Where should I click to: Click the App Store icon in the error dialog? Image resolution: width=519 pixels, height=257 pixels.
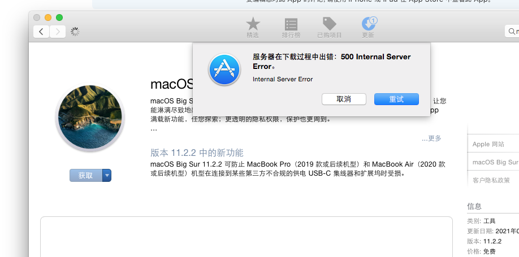225,70
